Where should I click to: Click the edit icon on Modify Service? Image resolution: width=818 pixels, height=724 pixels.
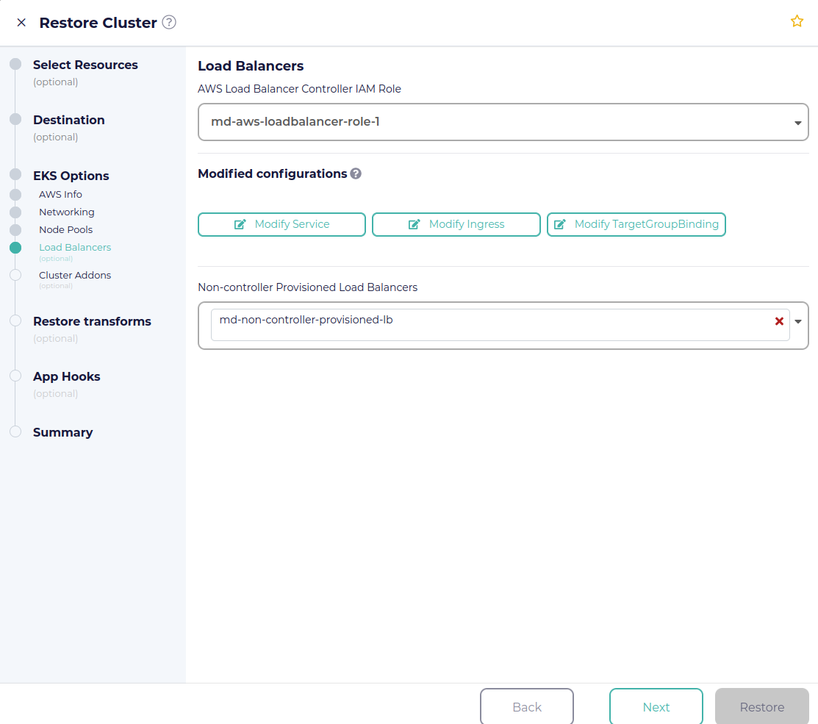pos(240,224)
